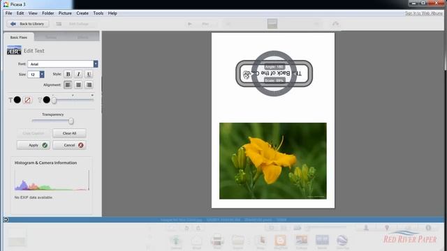The width and height of the screenshot is (447, 251).
Task: Open the Help menu
Action: (112, 13)
